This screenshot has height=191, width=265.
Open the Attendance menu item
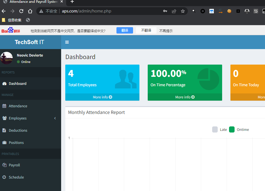pos(30,106)
